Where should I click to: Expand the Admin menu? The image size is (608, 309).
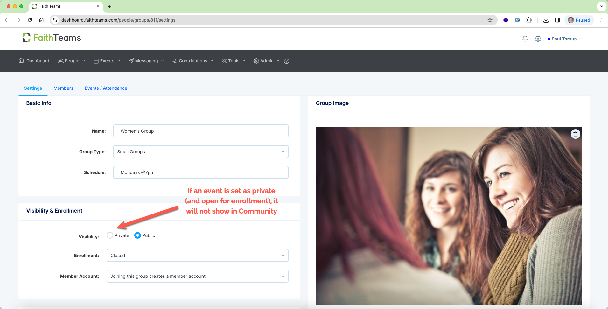pyautogui.click(x=267, y=61)
